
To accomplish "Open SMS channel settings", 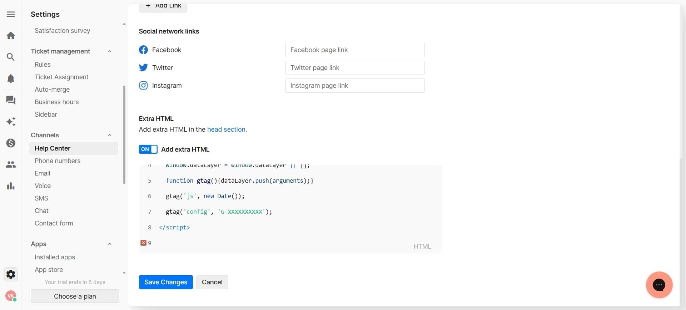I will [41, 198].
